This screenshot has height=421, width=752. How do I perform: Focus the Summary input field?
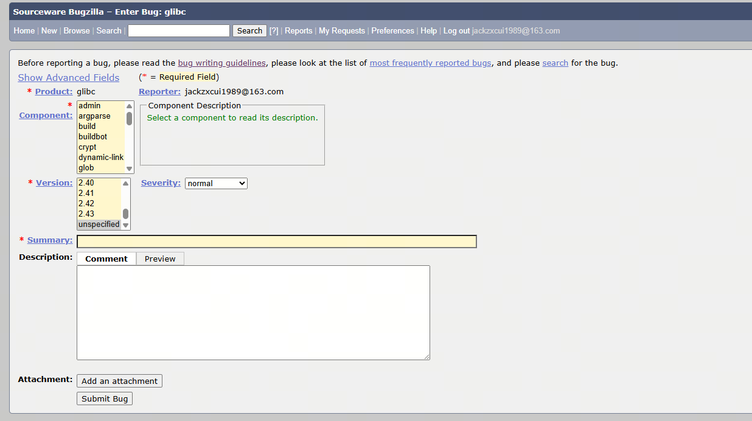click(x=277, y=242)
